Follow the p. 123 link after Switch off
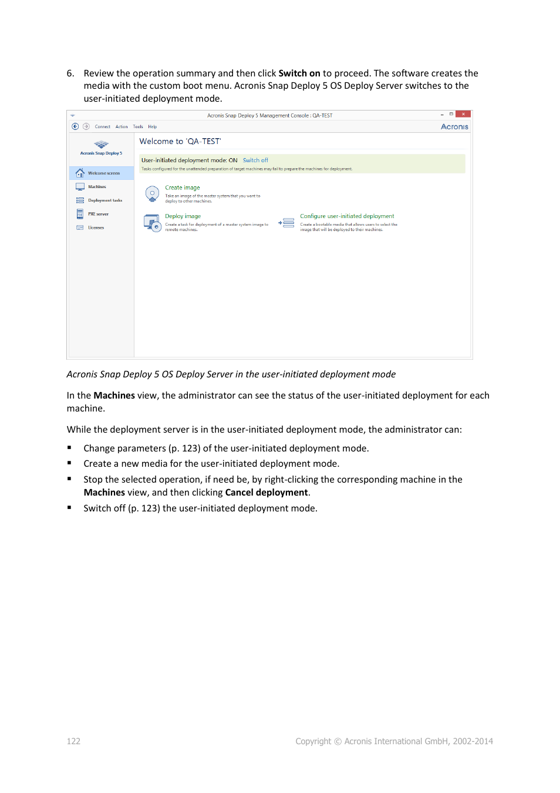This screenshot has height=793, width=560. pos(144,508)
